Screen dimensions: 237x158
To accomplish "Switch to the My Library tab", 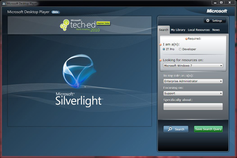I will 178,30.
